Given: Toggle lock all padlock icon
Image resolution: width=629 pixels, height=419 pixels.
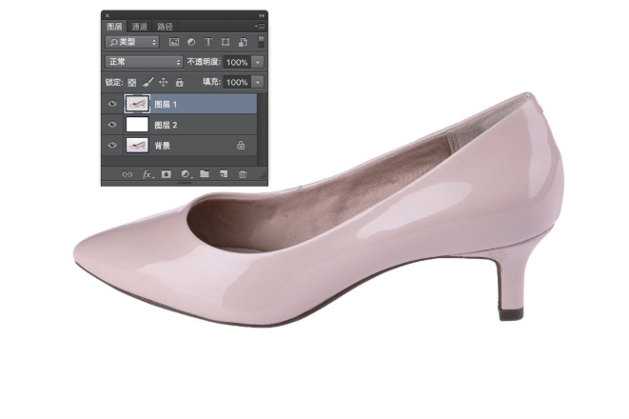Looking at the screenshot, I should click(x=179, y=82).
